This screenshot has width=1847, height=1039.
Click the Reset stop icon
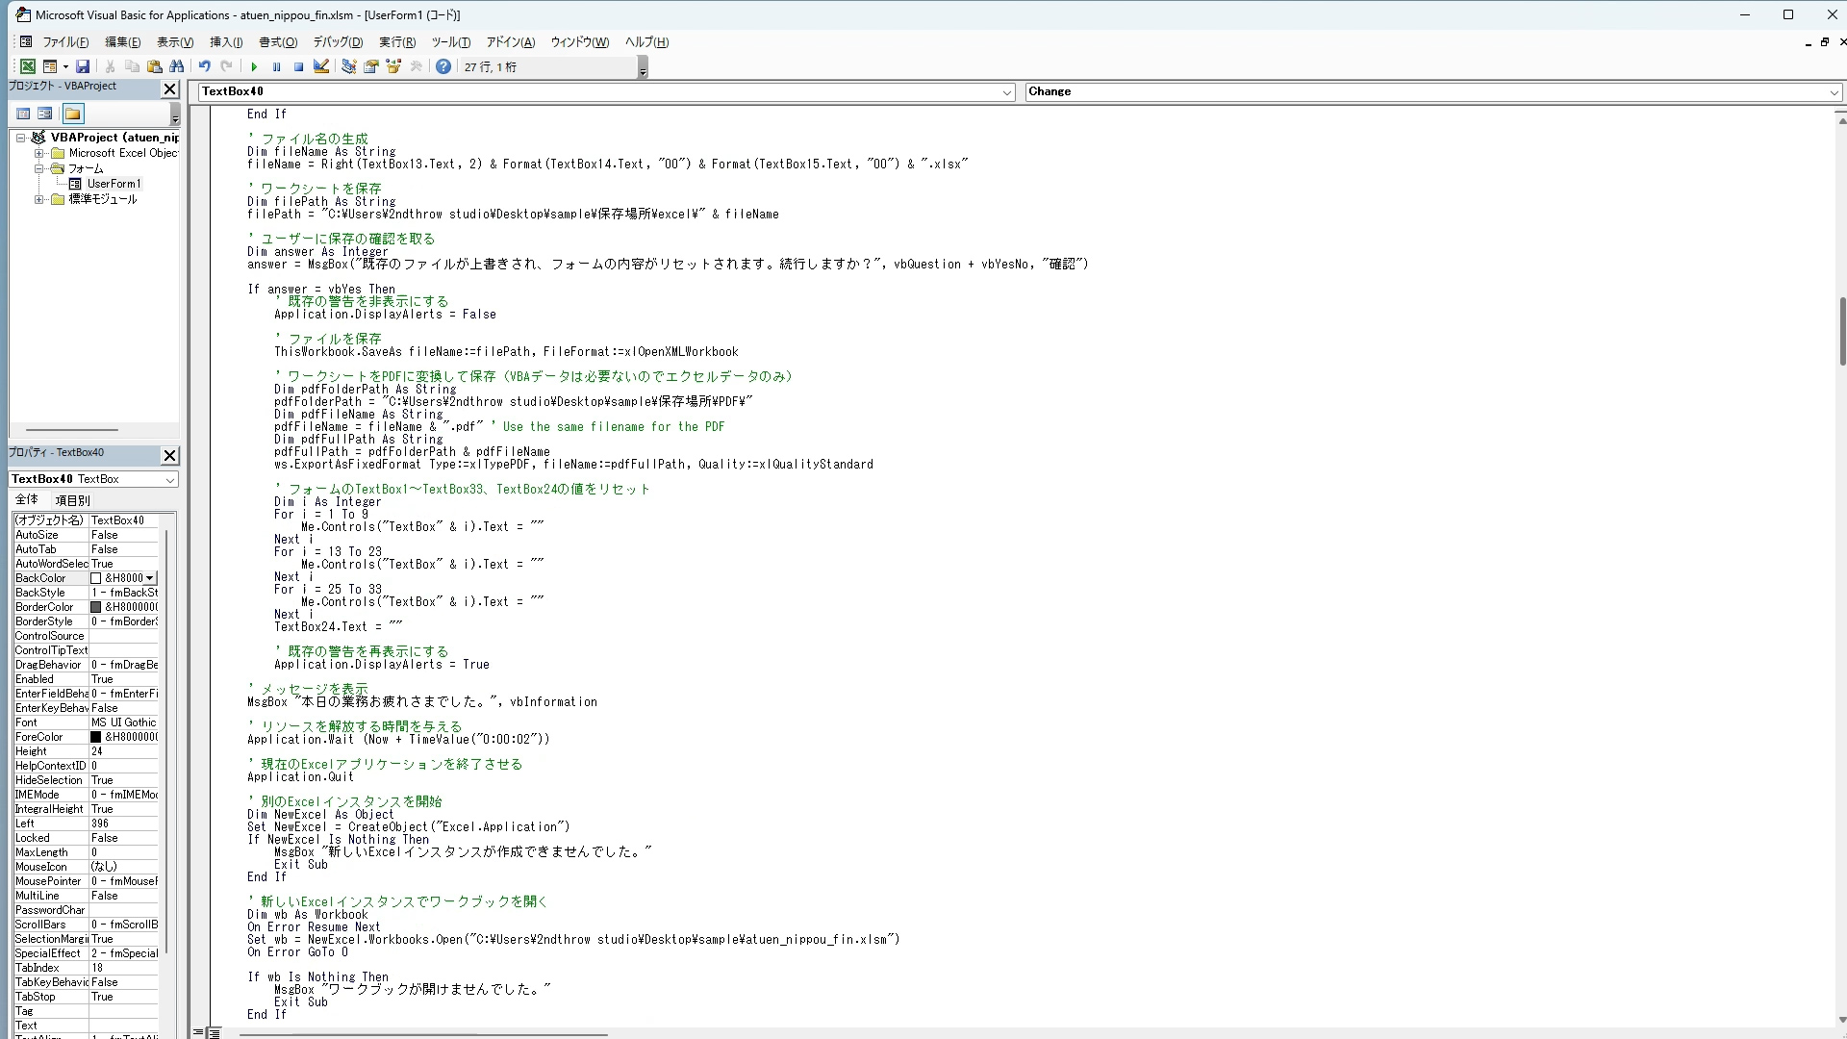click(298, 66)
